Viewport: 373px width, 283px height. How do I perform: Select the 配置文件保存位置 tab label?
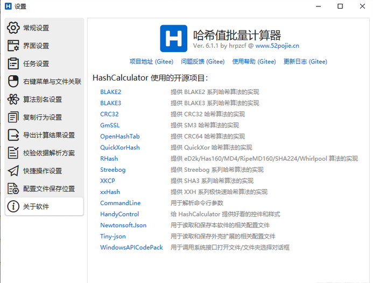point(49,188)
